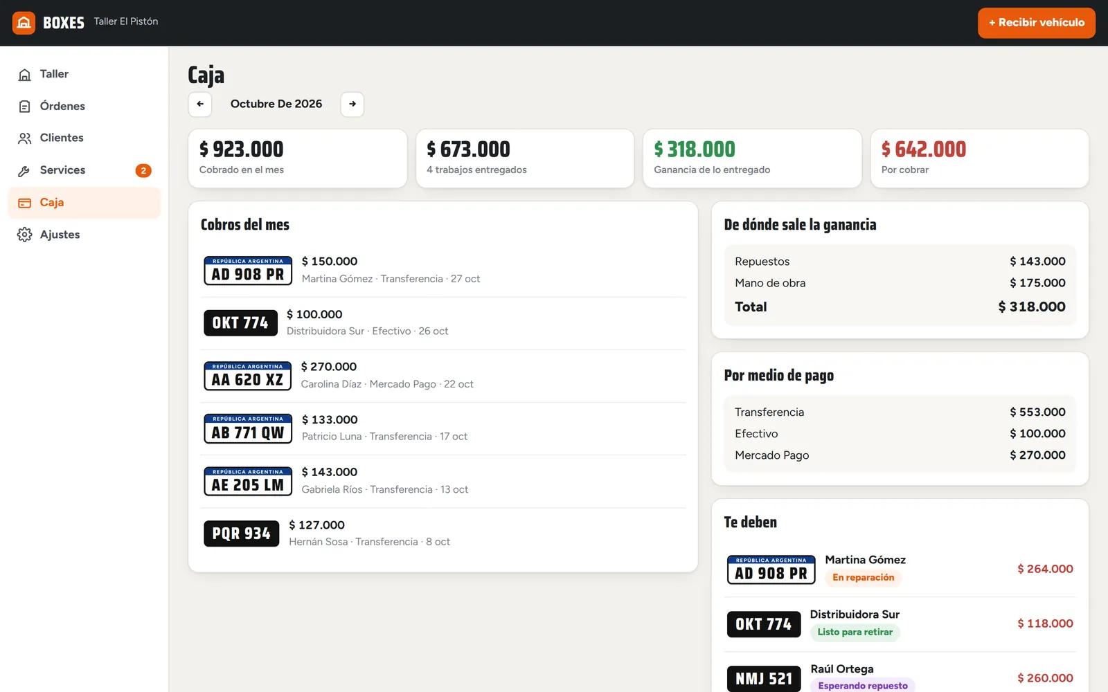This screenshot has width=1108, height=692.
Task: Click the En reparación status badge
Action: pyautogui.click(x=863, y=578)
